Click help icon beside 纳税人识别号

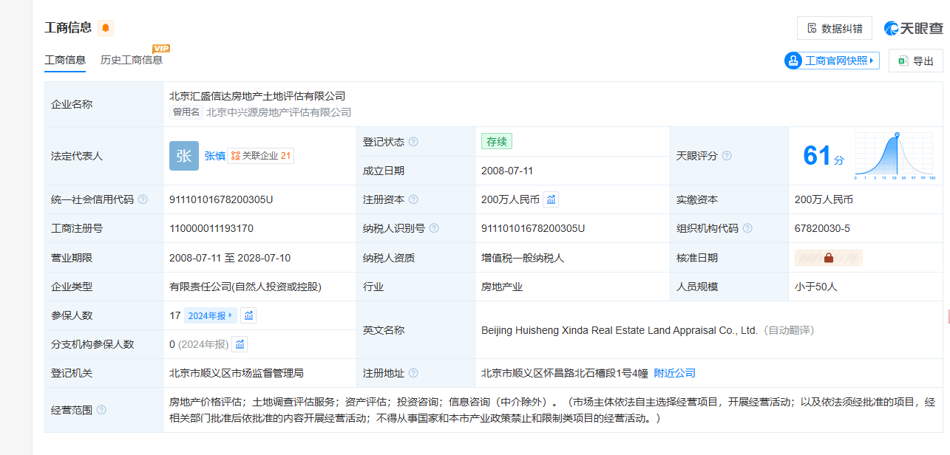click(434, 228)
